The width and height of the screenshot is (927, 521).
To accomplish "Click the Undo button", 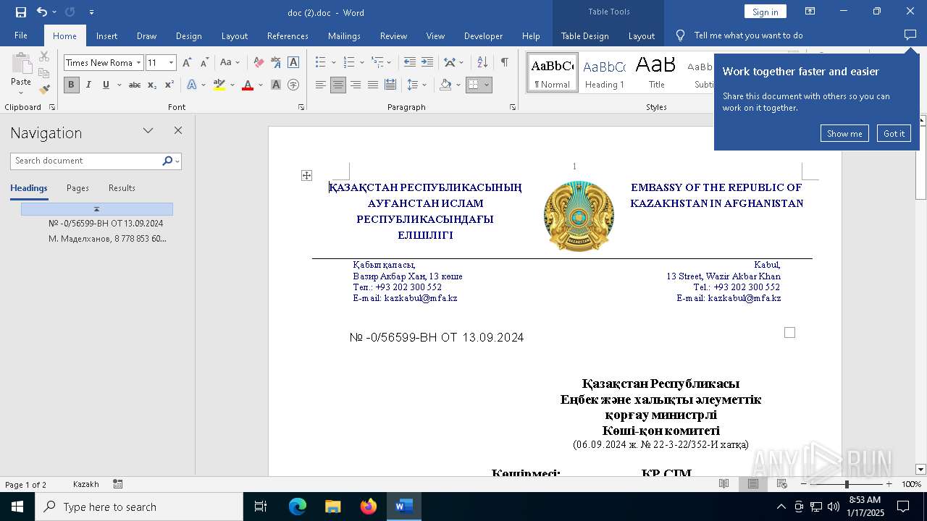I will point(42,12).
